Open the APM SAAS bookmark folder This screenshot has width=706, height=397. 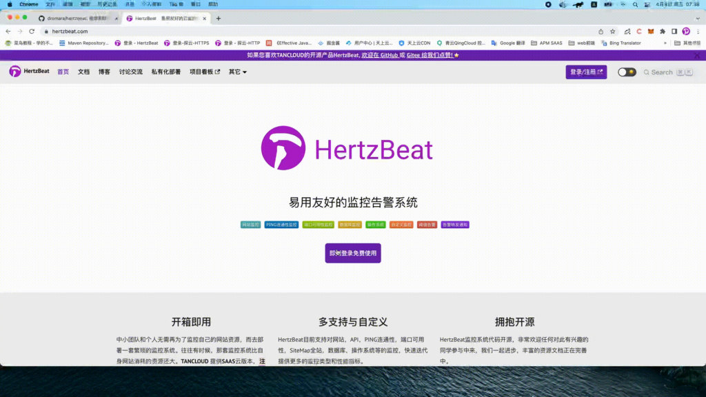547,43
